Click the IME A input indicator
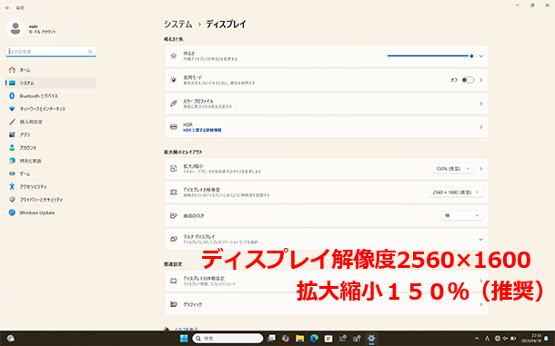This screenshot has width=555, height=346. pos(487,339)
